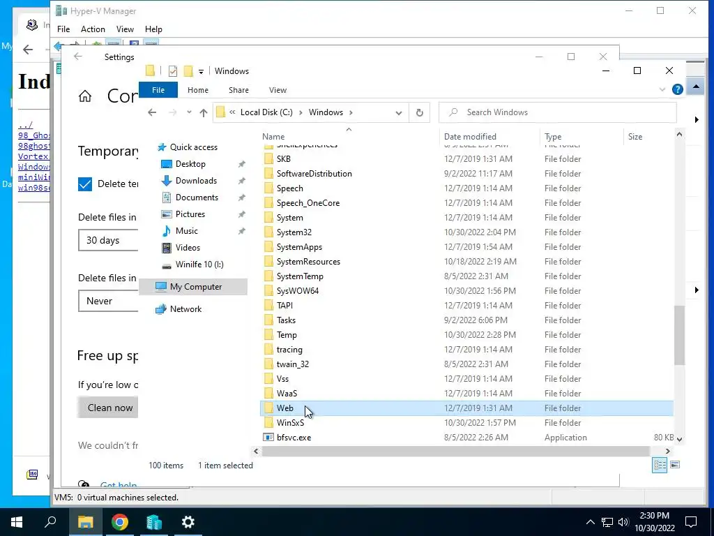Open Hyper-V Manager's File menu
Viewport: 714px width, 536px height.
tap(63, 29)
